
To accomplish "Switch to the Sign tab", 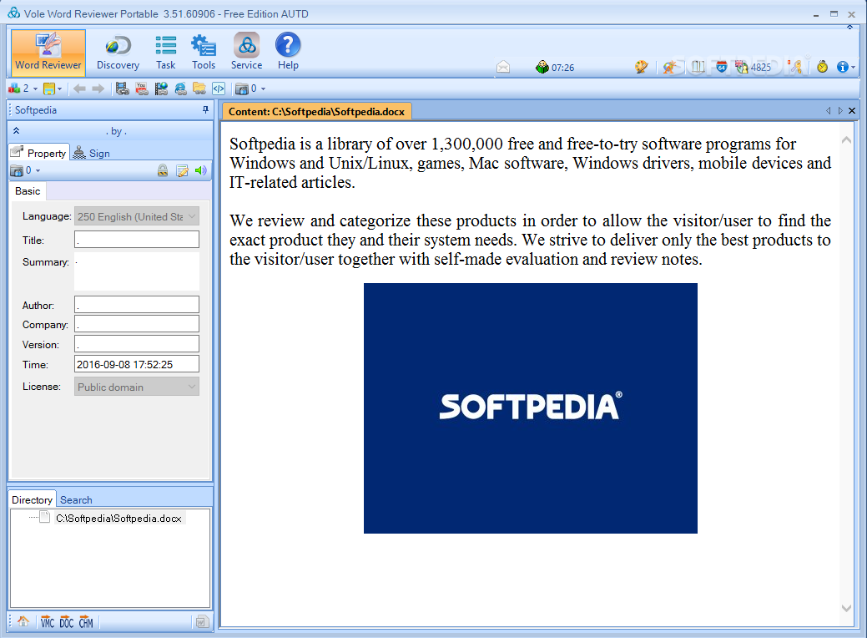I will 93,154.
